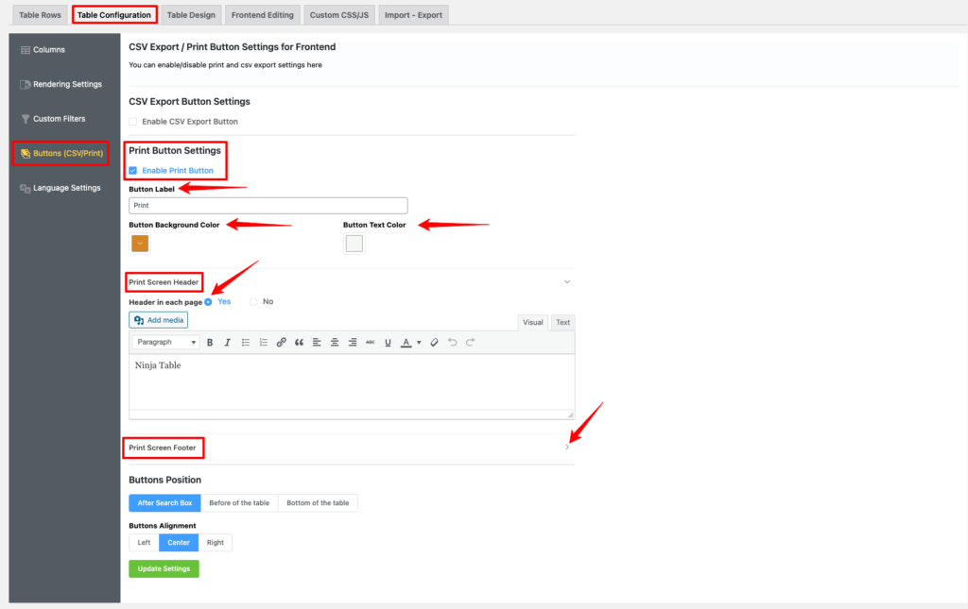The height and width of the screenshot is (609, 968).
Task: Click the Add media button
Action: click(x=159, y=320)
